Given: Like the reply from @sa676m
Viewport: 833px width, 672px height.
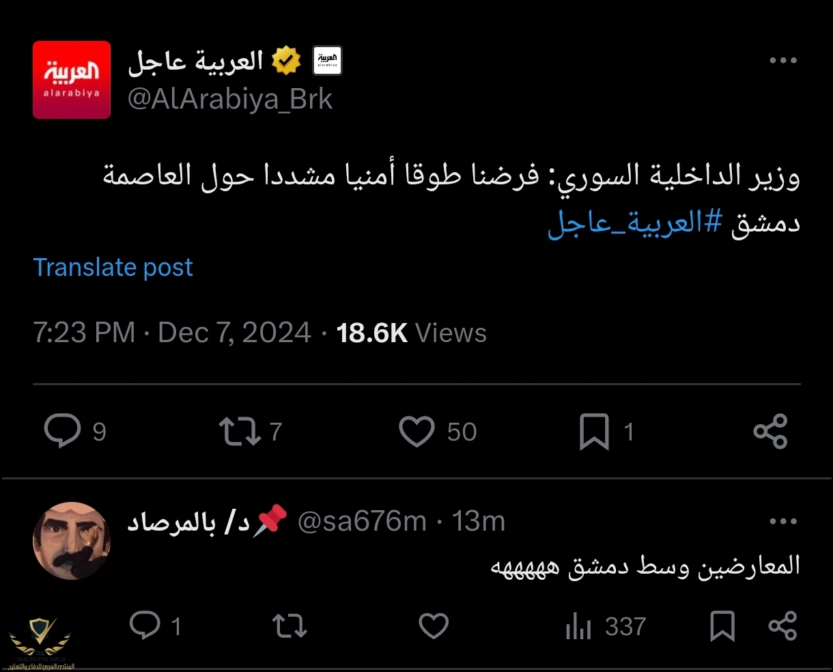Looking at the screenshot, I should pos(433,626).
